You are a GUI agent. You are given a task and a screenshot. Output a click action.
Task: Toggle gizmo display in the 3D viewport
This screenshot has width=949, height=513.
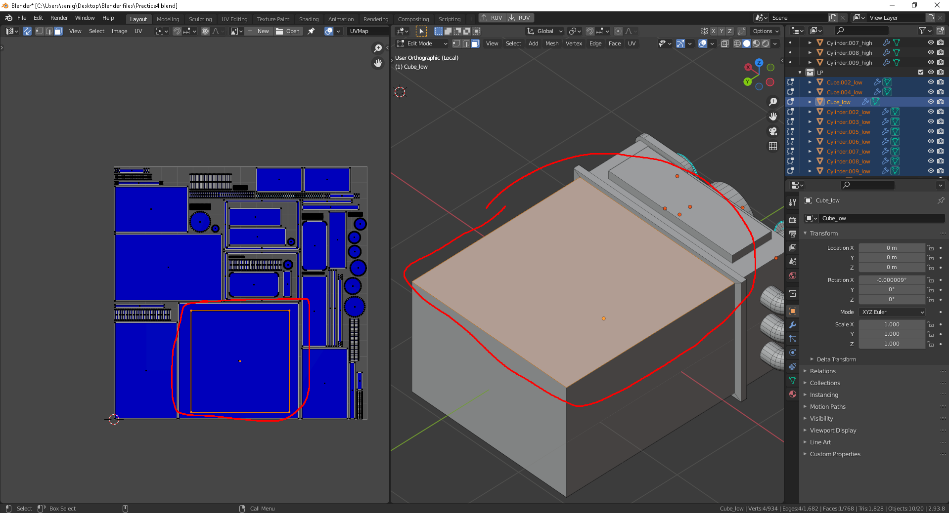[x=681, y=43]
